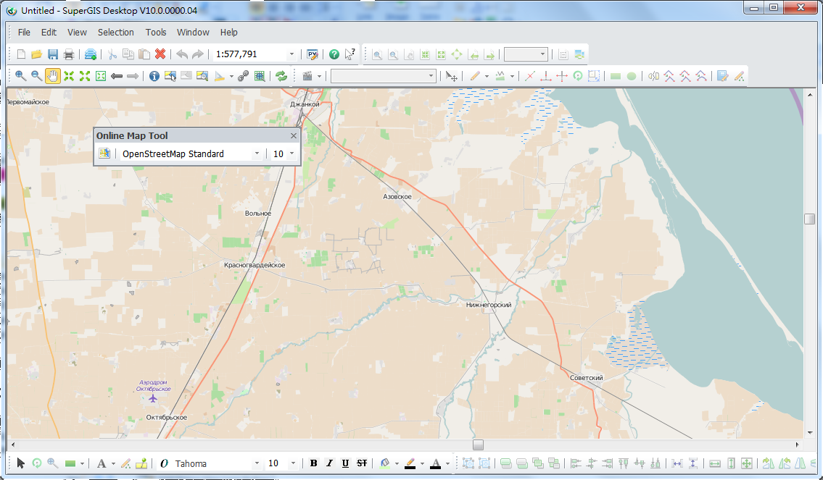Click the line color swatch with black bar
The width and height of the screenshot is (823, 480).
[x=410, y=463]
